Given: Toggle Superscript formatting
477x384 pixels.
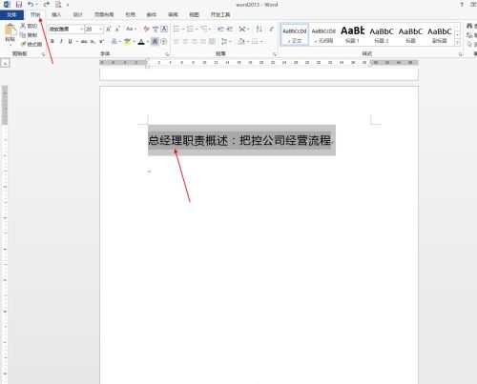Looking at the screenshot, I should (x=102, y=41).
